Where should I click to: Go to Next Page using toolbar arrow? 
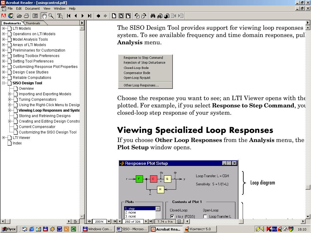coord(83,16)
